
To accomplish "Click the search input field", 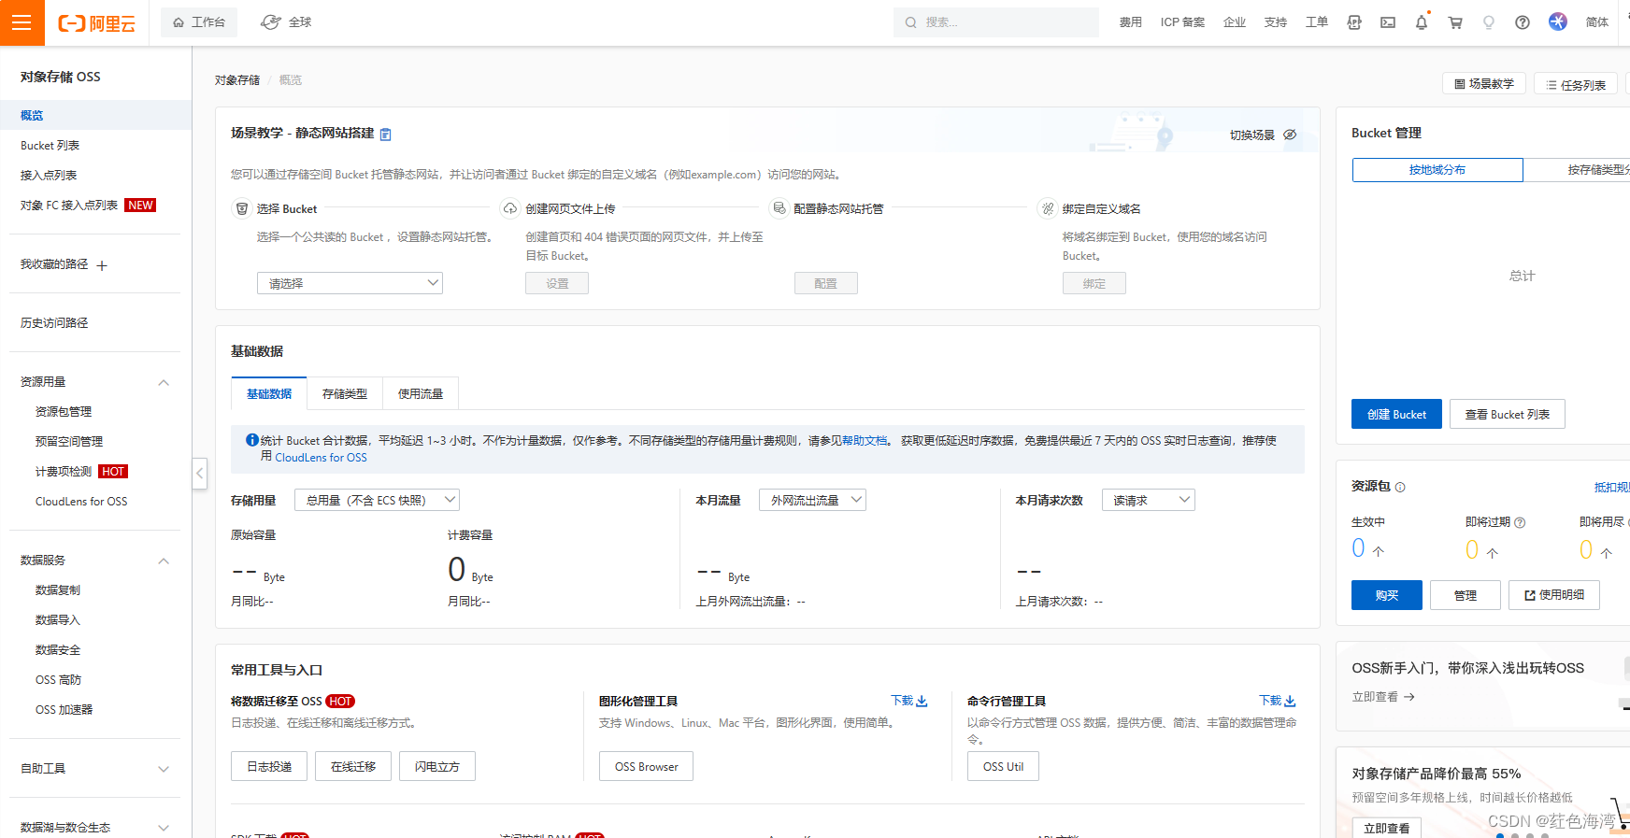I will click(x=996, y=22).
